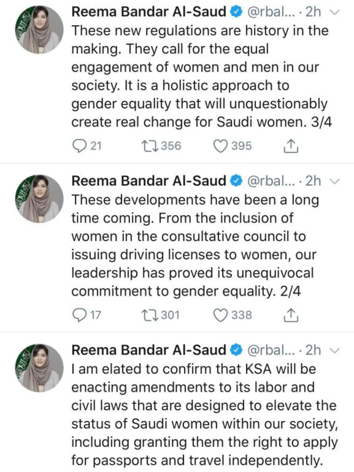Retweet the tweet with 301 retweets
This screenshot has height=472, width=354.
150,315
